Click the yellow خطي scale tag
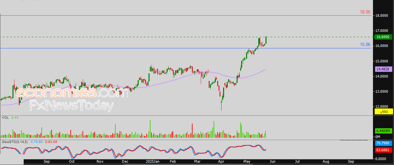394x165 pixels. pos(384,111)
